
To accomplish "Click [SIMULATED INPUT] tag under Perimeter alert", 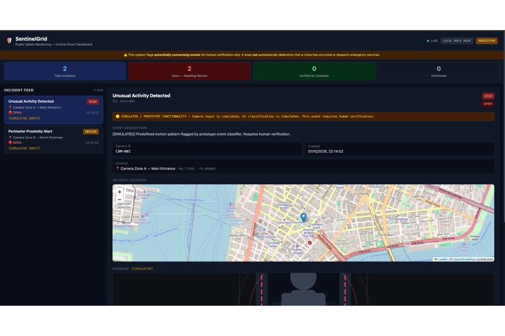I will (24, 148).
